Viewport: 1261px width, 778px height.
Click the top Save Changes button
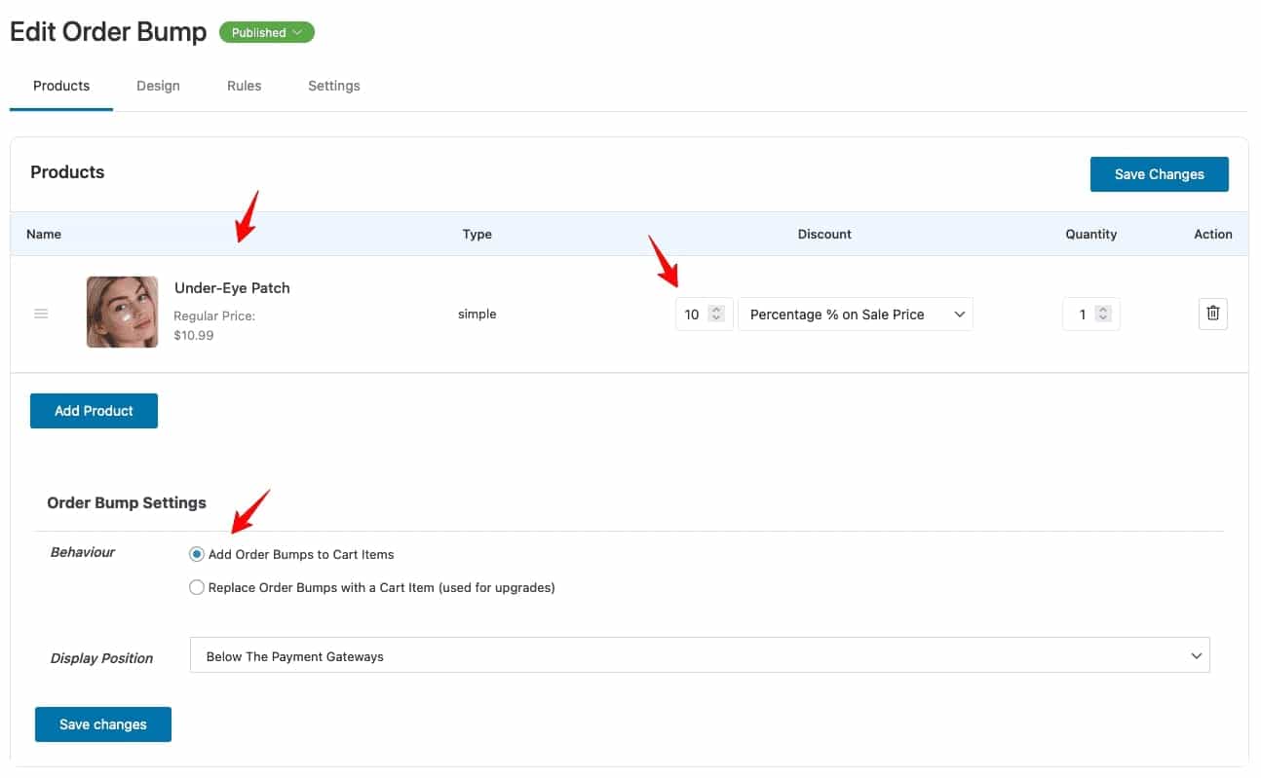click(x=1159, y=173)
